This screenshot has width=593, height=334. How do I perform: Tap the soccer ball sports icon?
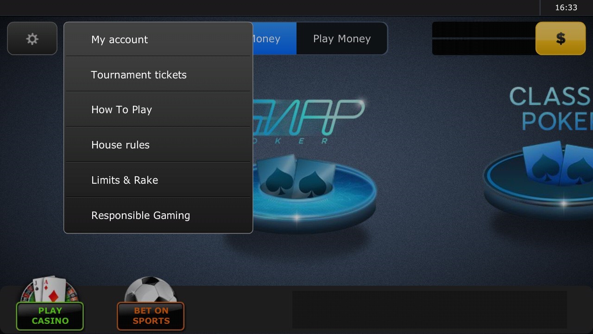pos(151,290)
